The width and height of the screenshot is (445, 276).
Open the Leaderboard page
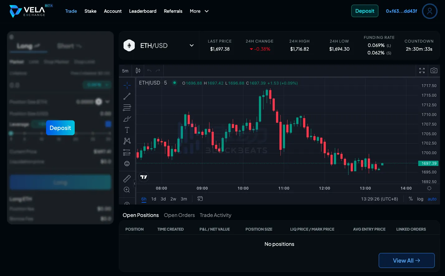[x=143, y=11]
